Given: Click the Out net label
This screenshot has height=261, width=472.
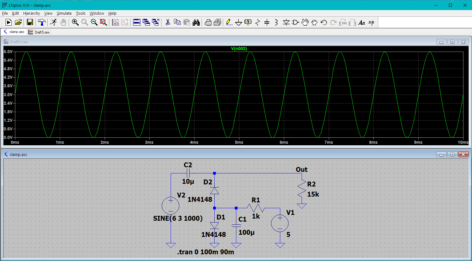Looking at the screenshot, I should point(302,169).
